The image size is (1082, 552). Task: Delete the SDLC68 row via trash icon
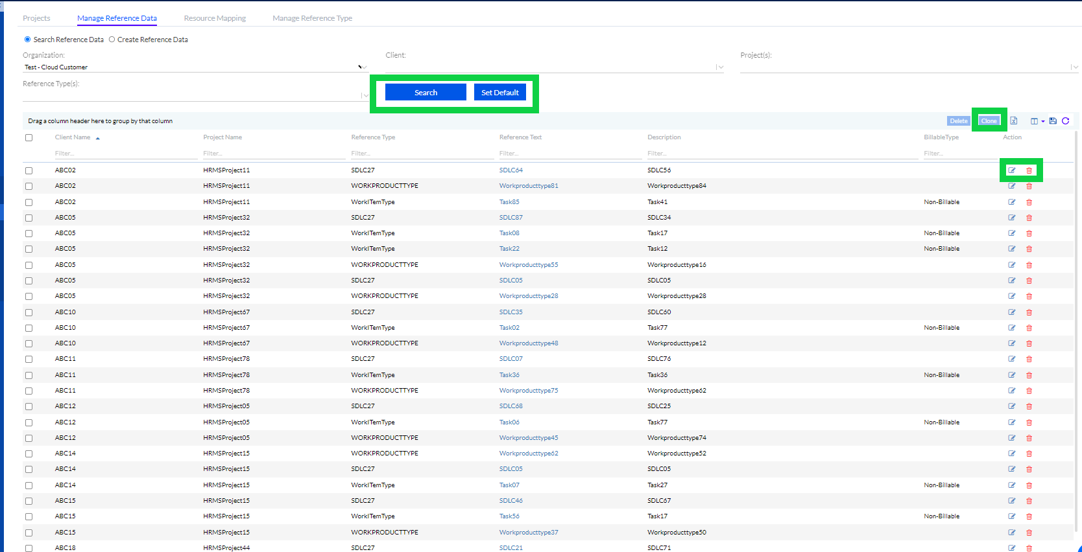point(1029,406)
